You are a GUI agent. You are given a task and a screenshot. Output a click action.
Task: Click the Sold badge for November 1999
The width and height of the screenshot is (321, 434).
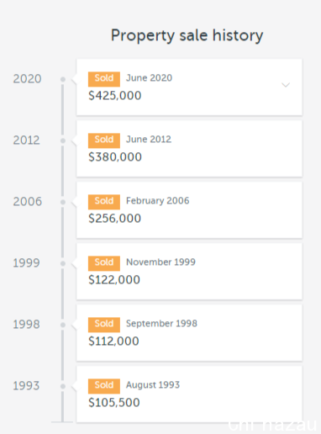coord(104,263)
